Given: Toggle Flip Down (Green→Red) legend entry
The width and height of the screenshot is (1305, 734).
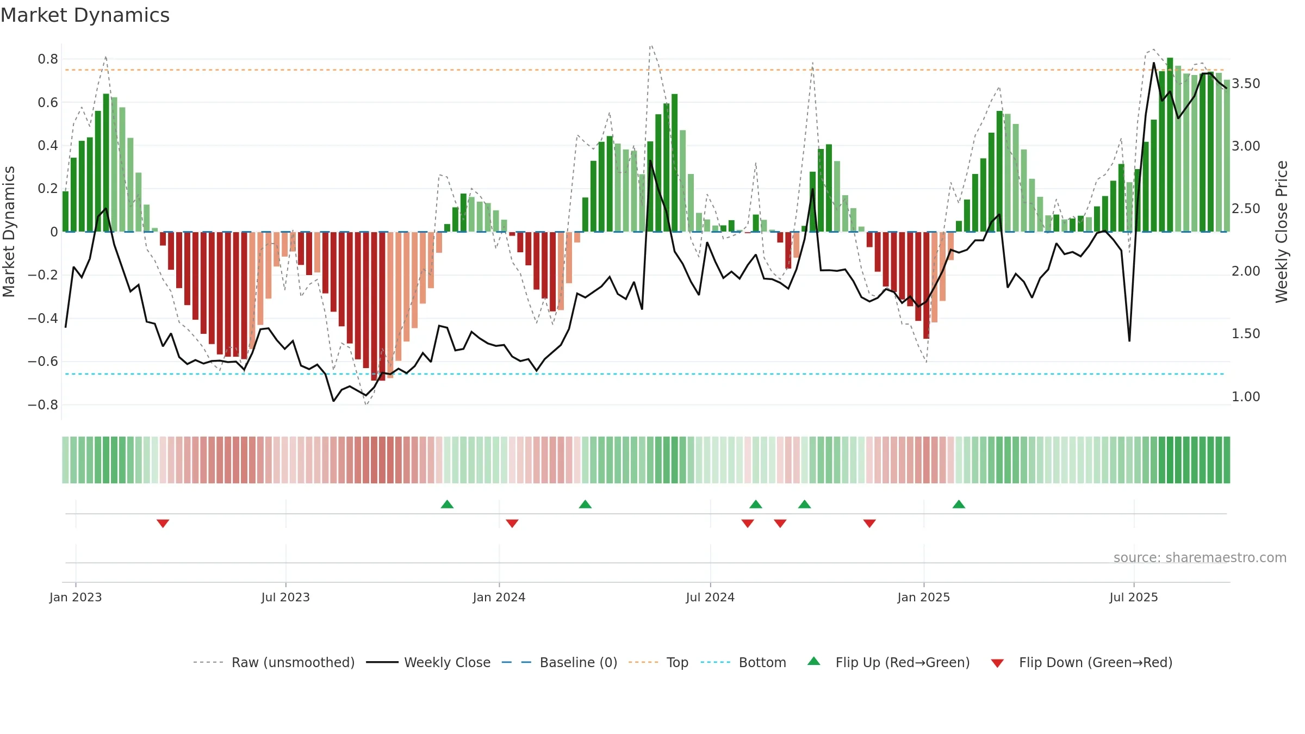Looking at the screenshot, I should (1082, 662).
